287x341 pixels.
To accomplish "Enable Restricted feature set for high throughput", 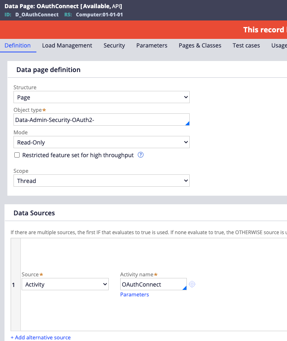I will pos(17,155).
